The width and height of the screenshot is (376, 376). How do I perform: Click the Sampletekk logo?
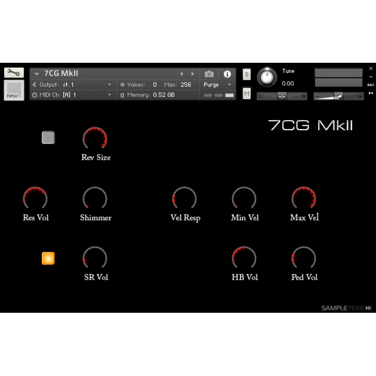[x=346, y=308]
